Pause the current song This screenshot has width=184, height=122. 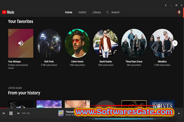tap(11, 113)
